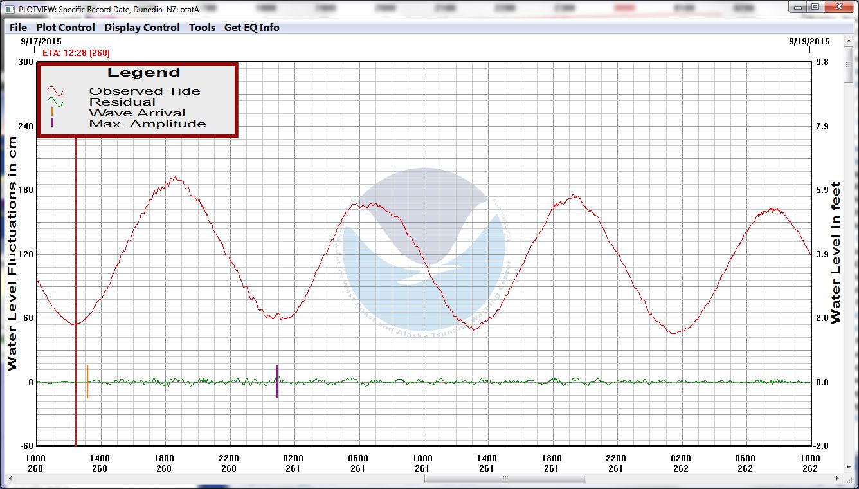This screenshot has height=489, width=859.
Task: Click the green Residual legend symbol
Action: pos(55,102)
